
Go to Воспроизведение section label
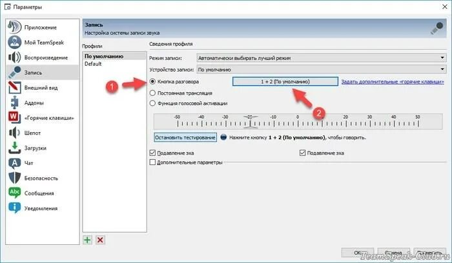[46, 57]
